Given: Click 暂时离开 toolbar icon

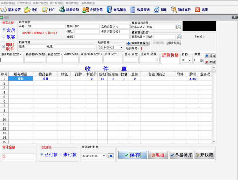Looking at the screenshot, I should coord(181,10).
